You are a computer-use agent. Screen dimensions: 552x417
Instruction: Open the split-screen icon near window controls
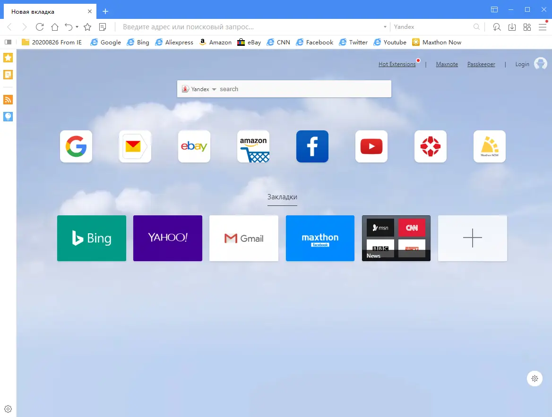[494, 9]
